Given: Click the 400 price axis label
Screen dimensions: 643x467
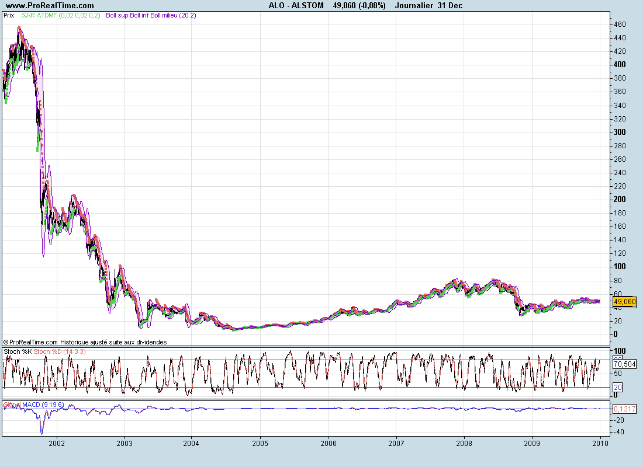Looking at the screenshot, I should click(x=620, y=64).
